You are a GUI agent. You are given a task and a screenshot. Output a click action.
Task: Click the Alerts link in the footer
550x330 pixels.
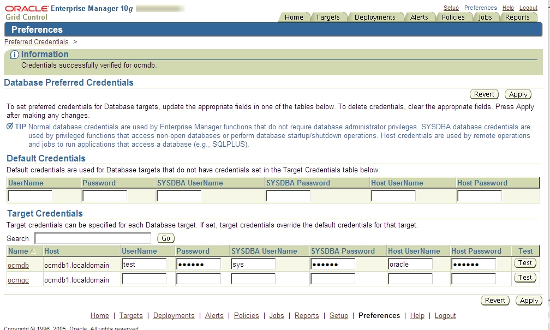point(214,316)
